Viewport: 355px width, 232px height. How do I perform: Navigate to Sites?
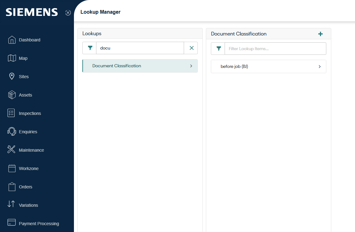click(24, 77)
